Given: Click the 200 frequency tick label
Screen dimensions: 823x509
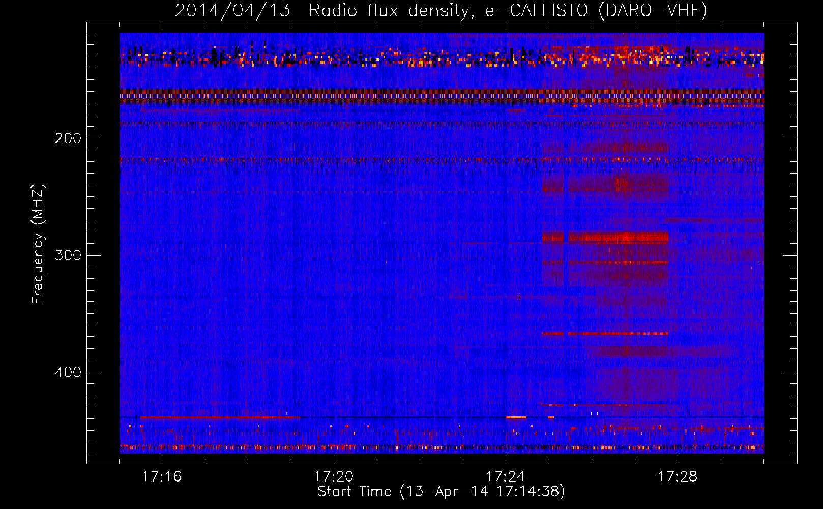Looking at the screenshot, I should [x=68, y=138].
